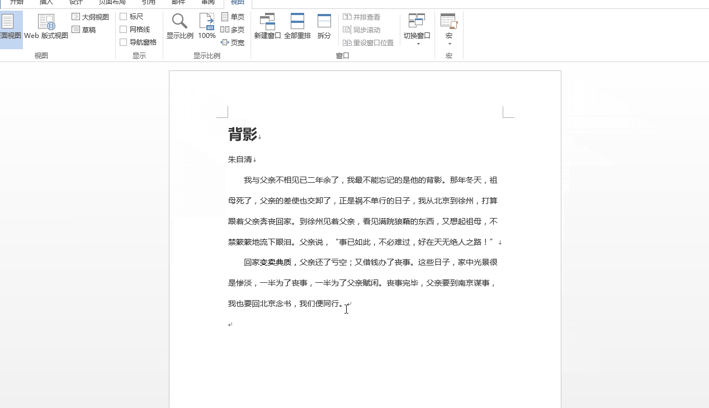The width and height of the screenshot is (709, 408).
Task: Split the window using 拆分
Action: click(324, 27)
